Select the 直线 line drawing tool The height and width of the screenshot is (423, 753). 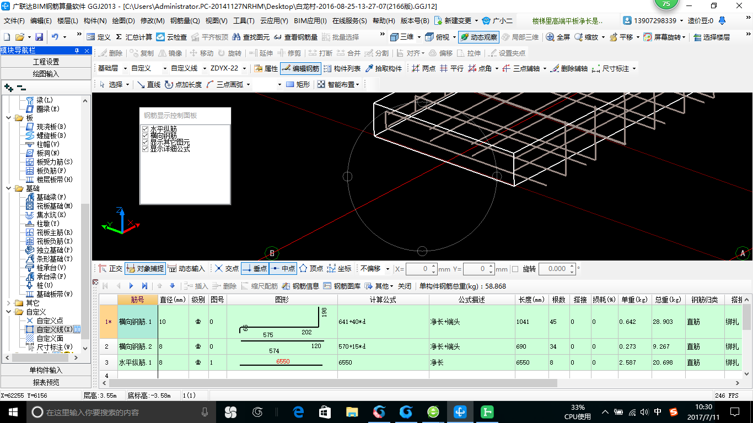149,84
